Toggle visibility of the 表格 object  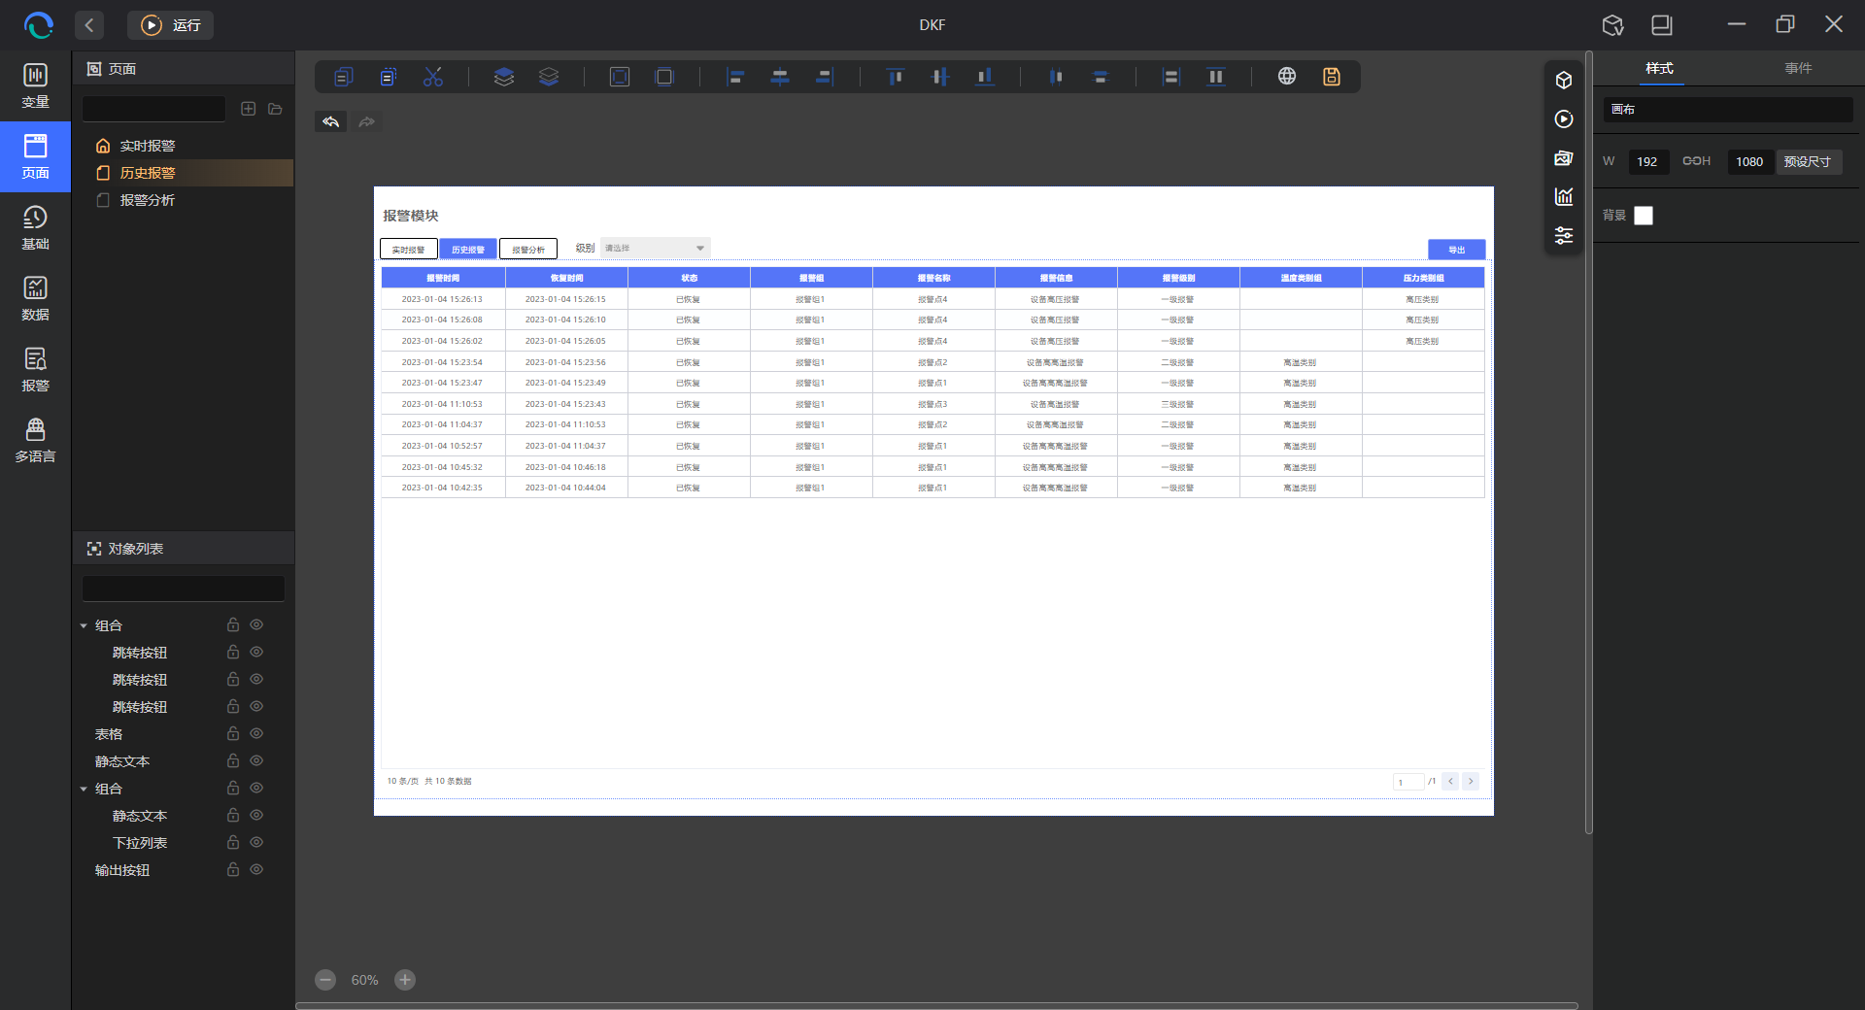point(256,733)
